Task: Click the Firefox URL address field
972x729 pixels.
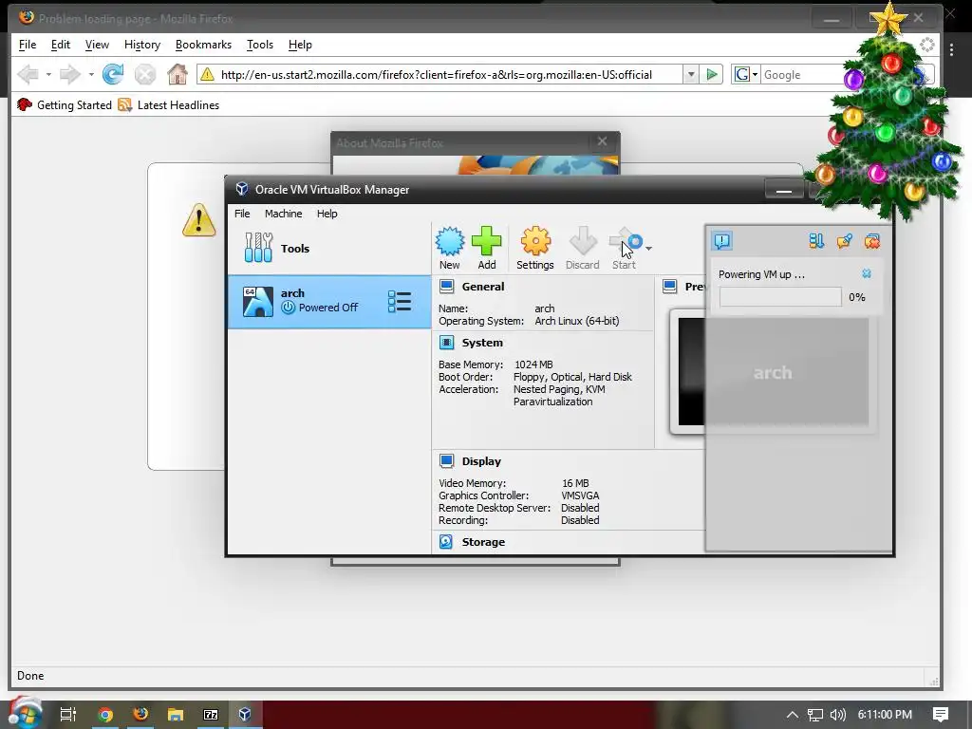Action: 449,74
